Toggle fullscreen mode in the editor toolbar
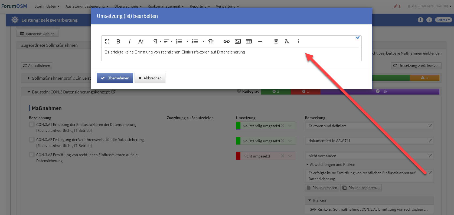Viewport: 454px width, 215px height. point(107,41)
